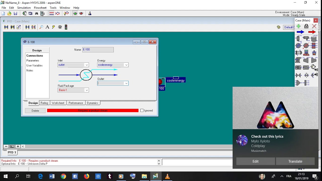Open a case using the folder icon
Screen dimensions: 322x181
click(9, 14)
